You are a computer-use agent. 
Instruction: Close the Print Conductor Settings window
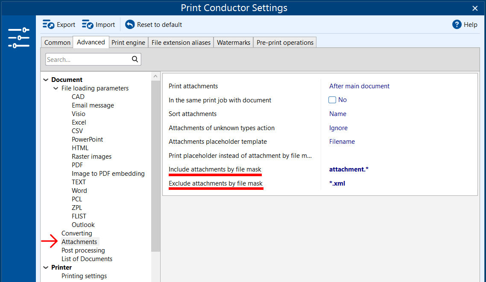click(x=475, y=8)
